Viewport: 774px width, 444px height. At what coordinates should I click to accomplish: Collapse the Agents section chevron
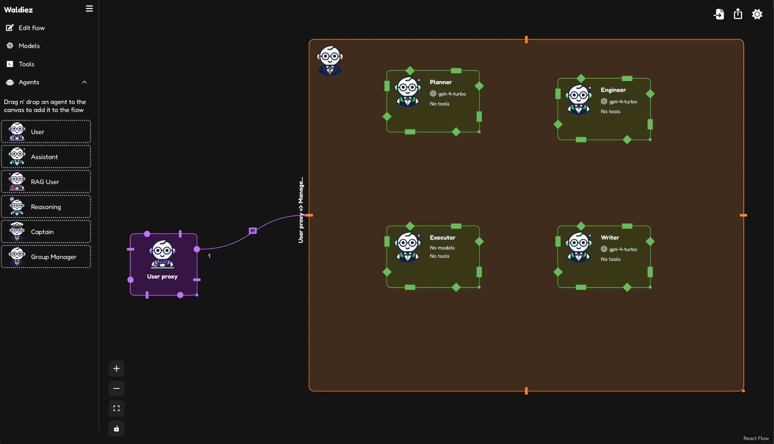84,82
